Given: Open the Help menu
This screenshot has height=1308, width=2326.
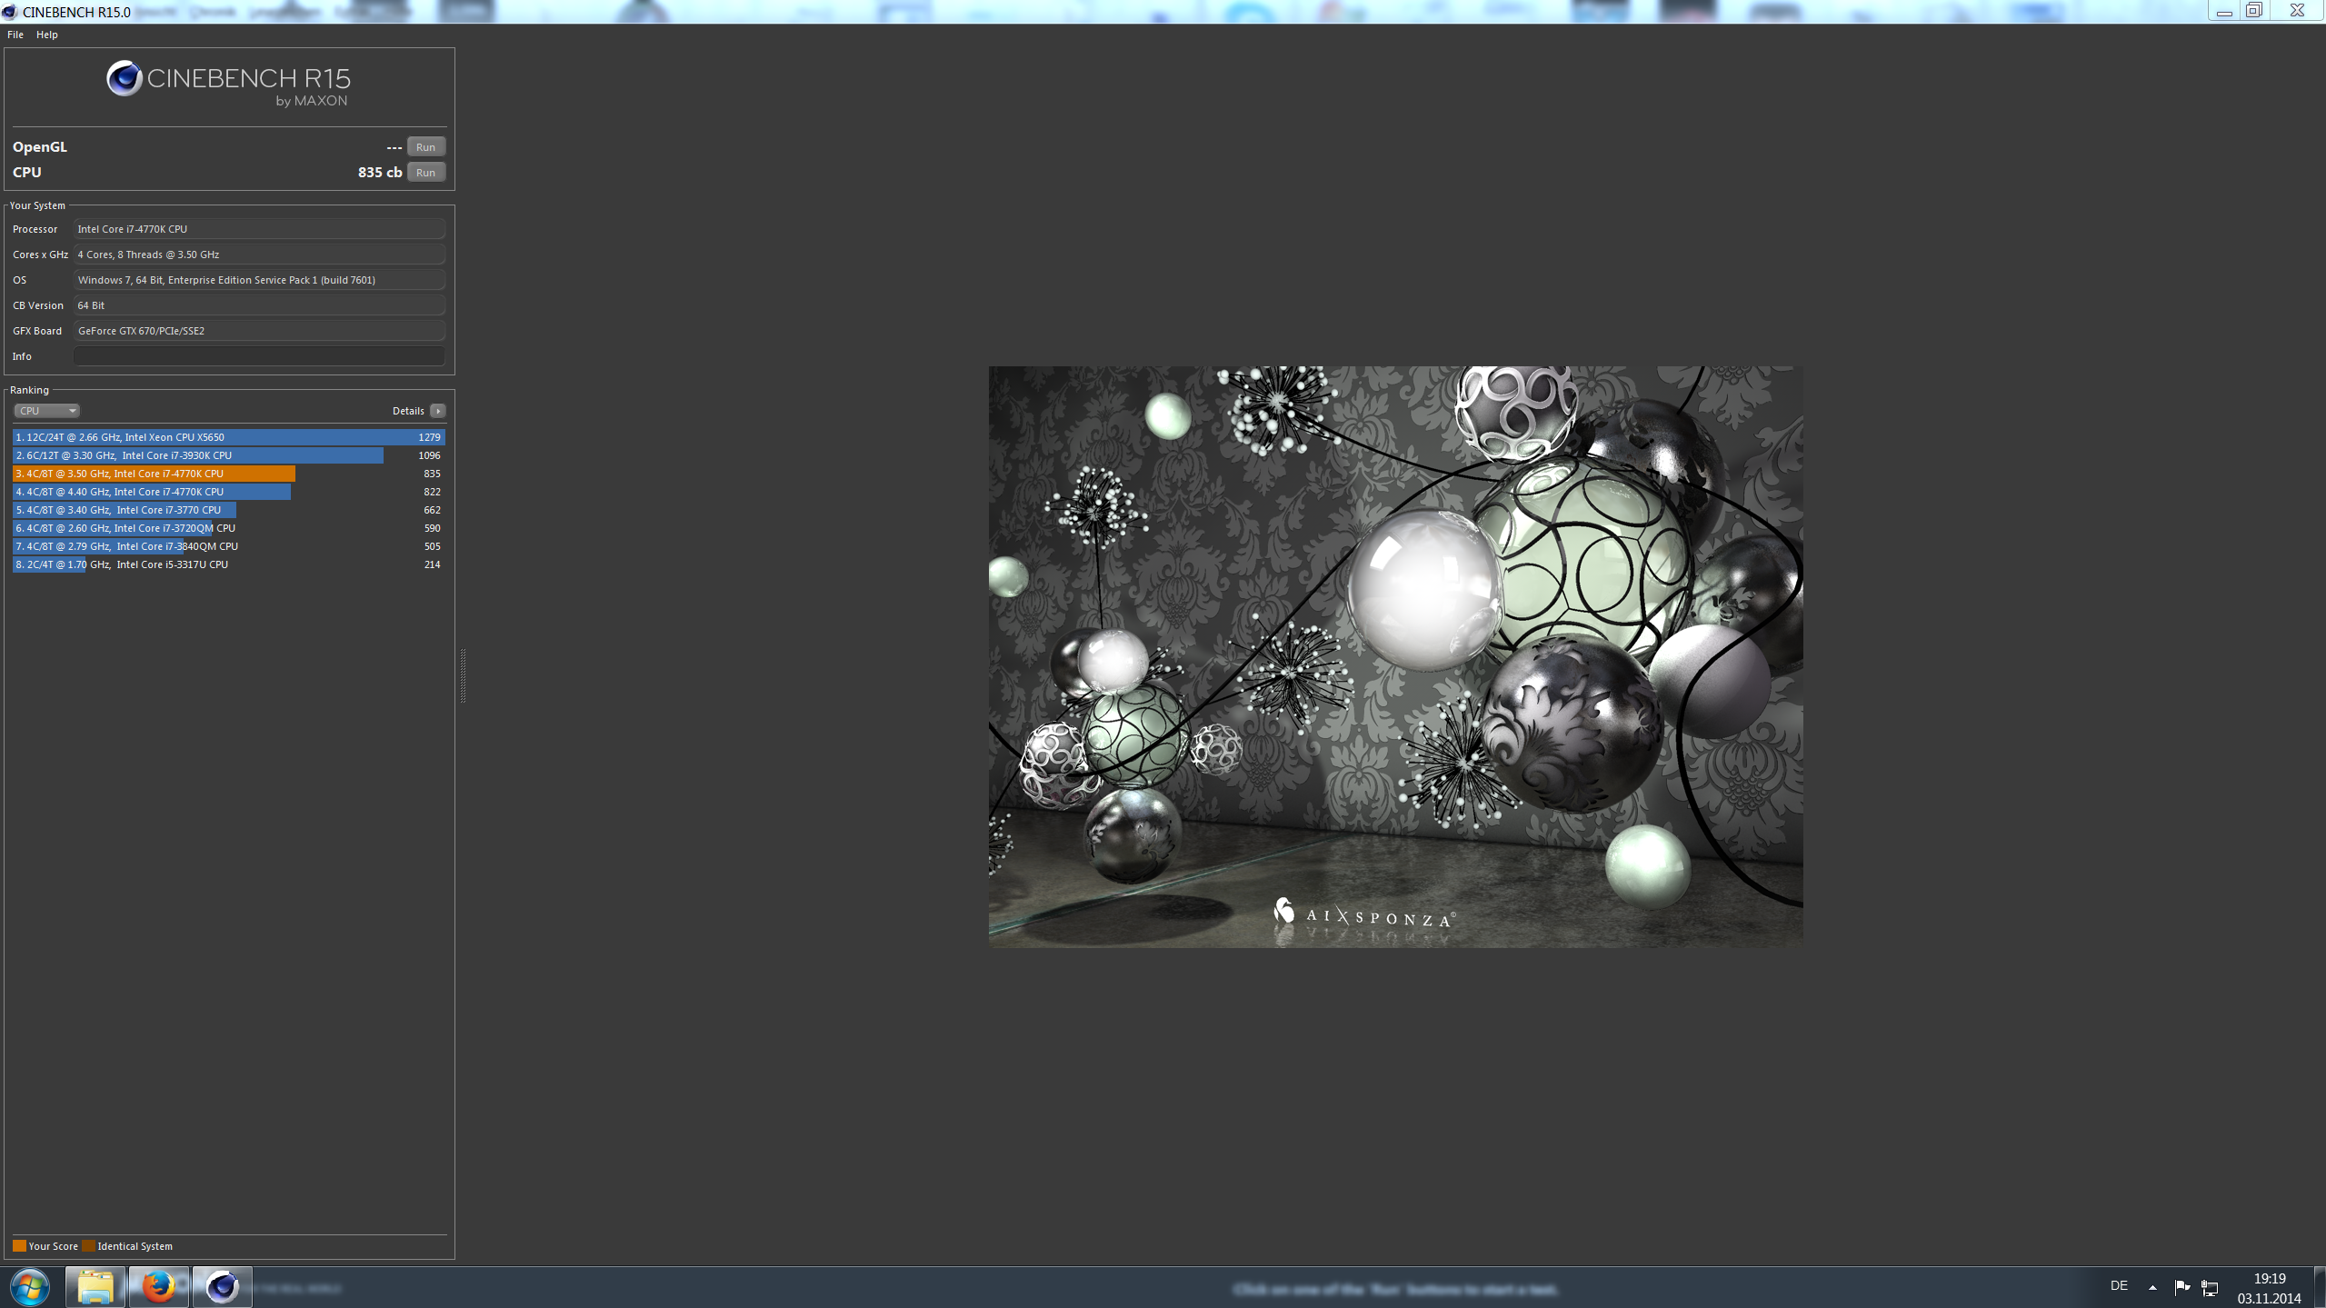Looking at the screenshot, I should [x=47, y=35].
